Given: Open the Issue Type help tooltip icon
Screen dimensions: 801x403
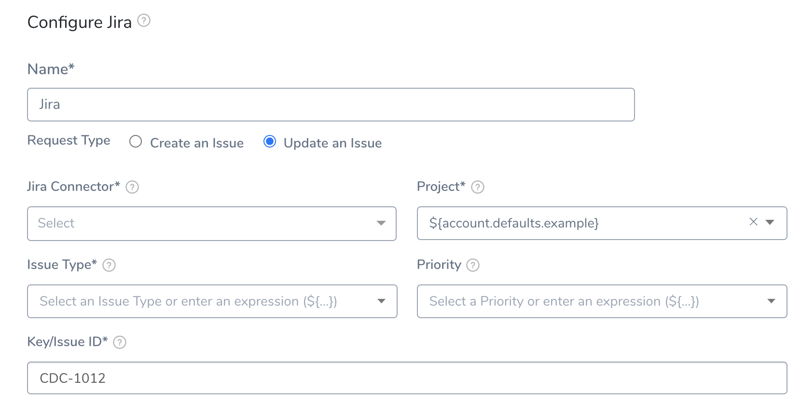Looking at the screenshot, I should [x=109, y=265].
